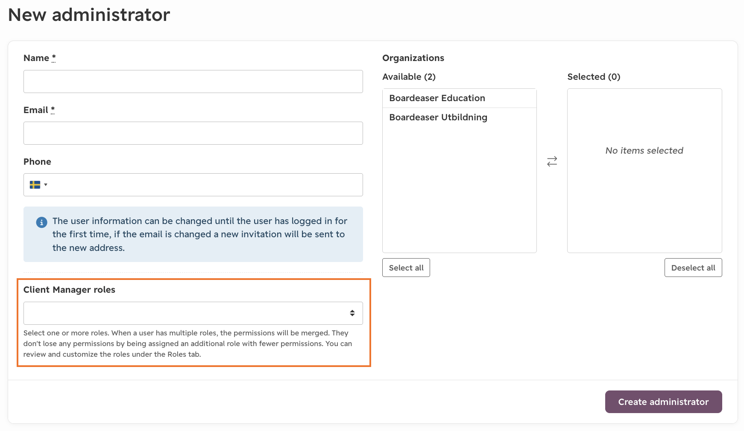Click the No items selected text

coord(644,151)
